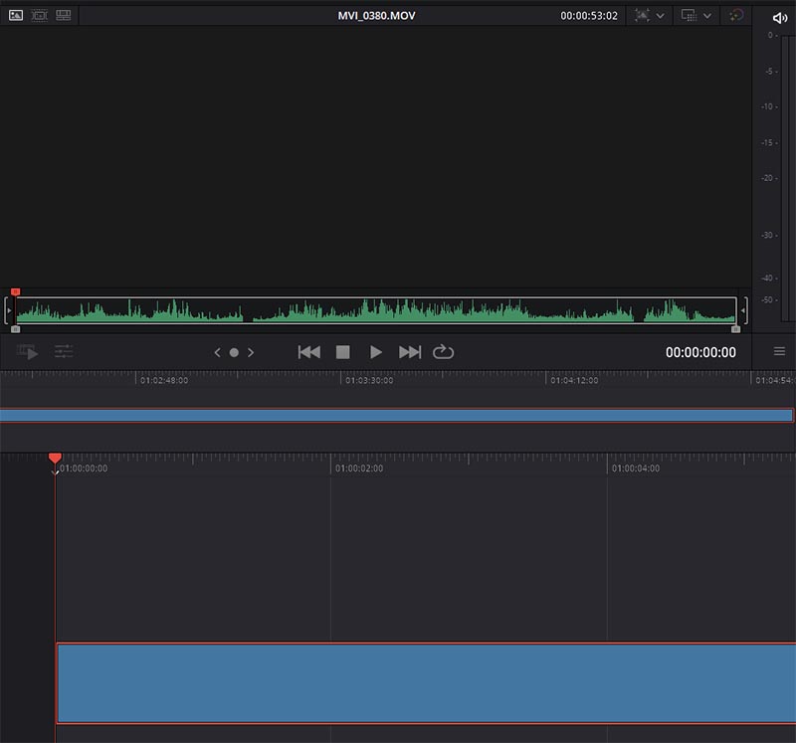
Task: Open the timeline options hamburger menu
Action: [x=780, y=351]
